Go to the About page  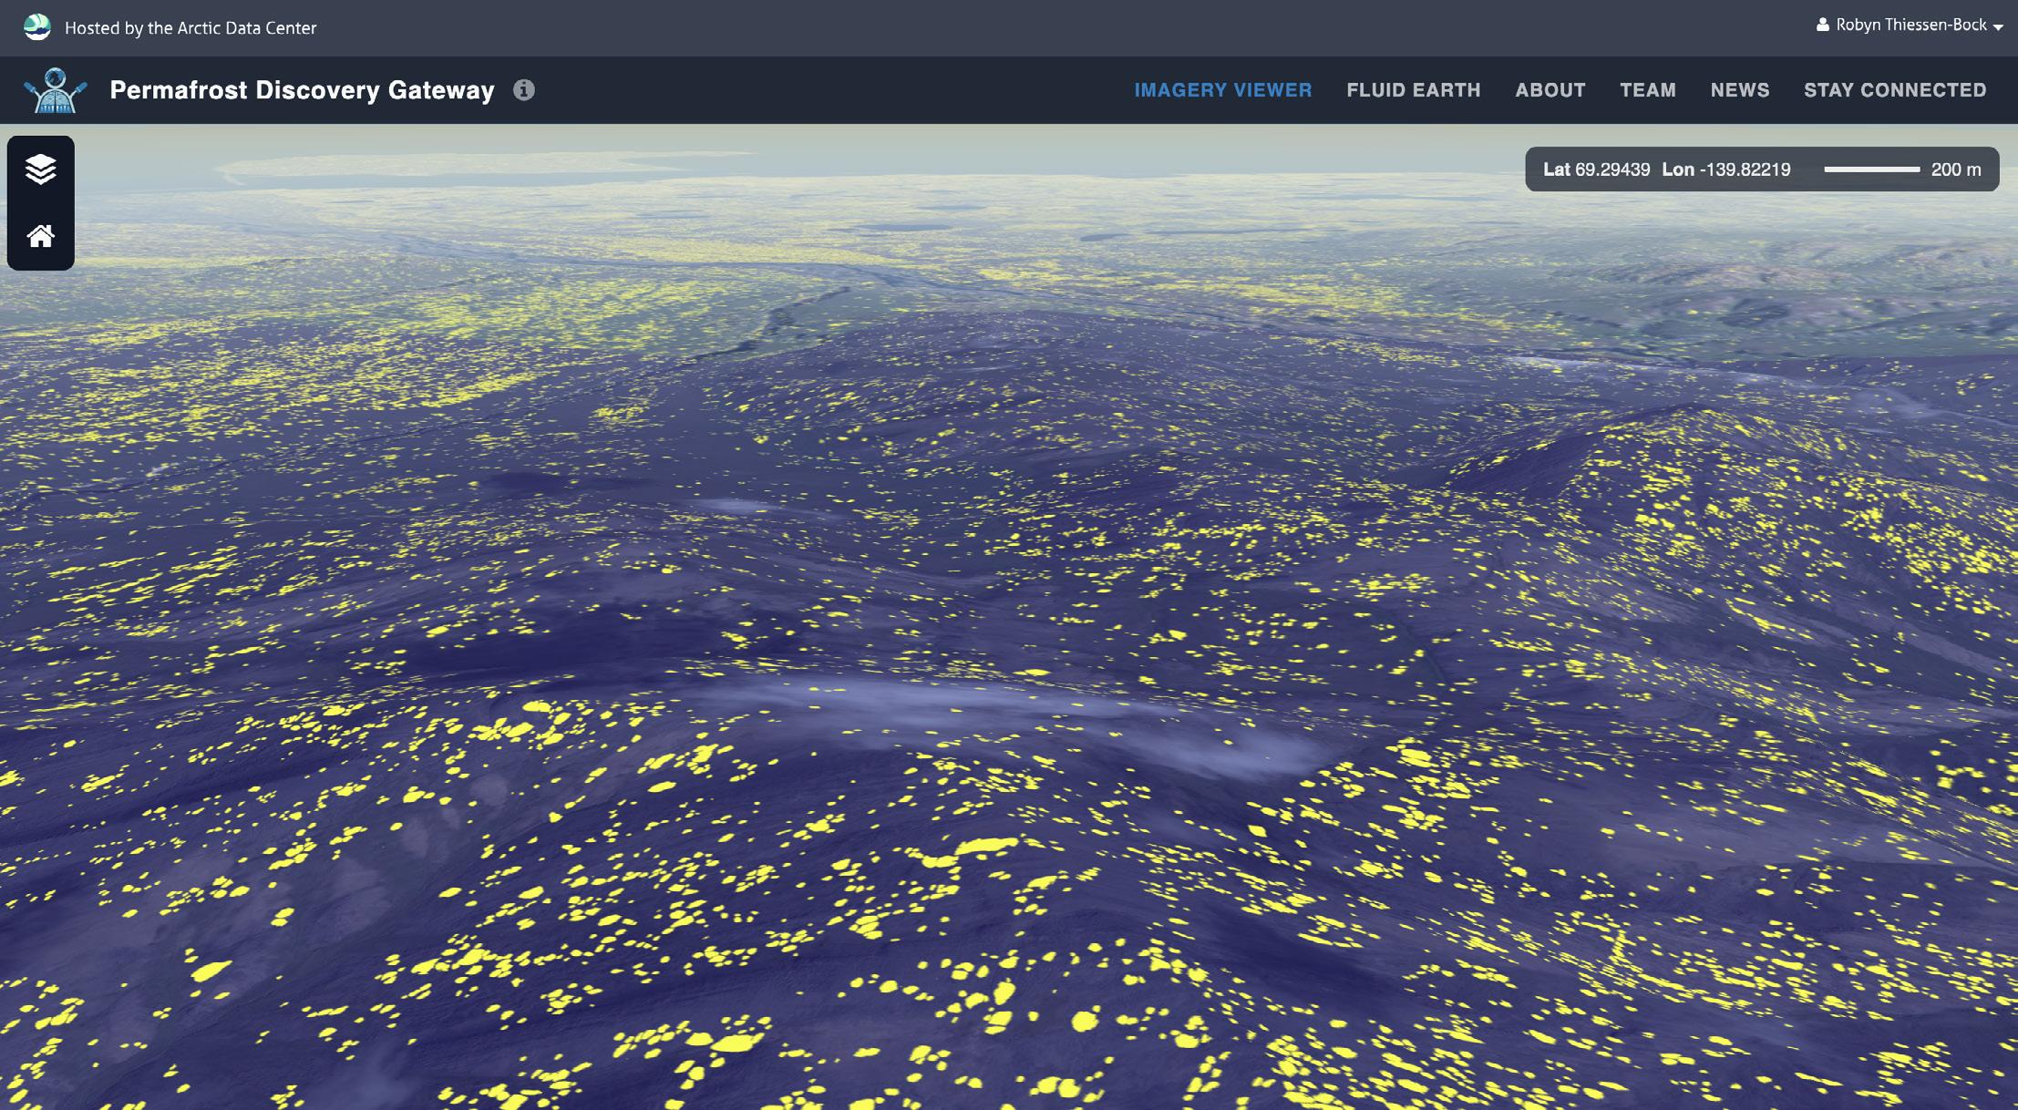(1550, 90)
